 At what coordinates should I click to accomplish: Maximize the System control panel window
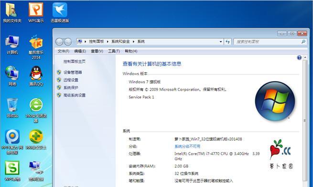[292, 33]
